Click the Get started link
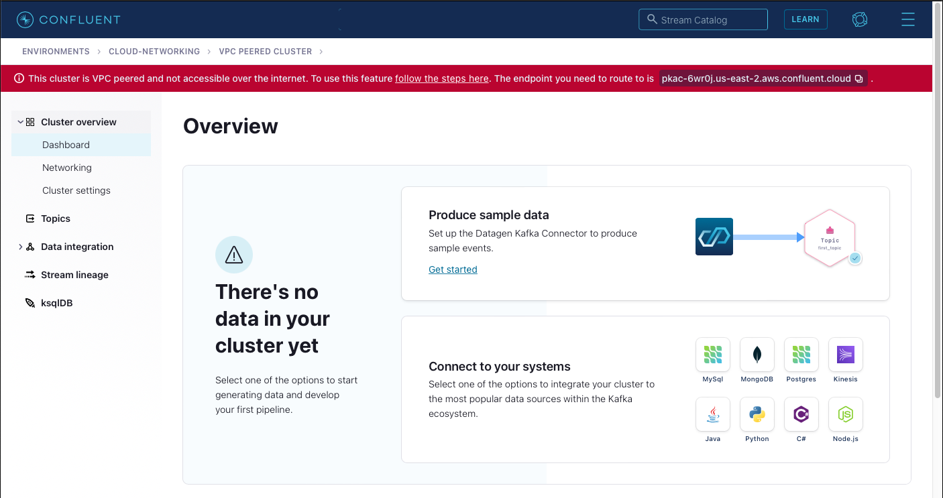This screenshot has width=943, height=498. 453,269
